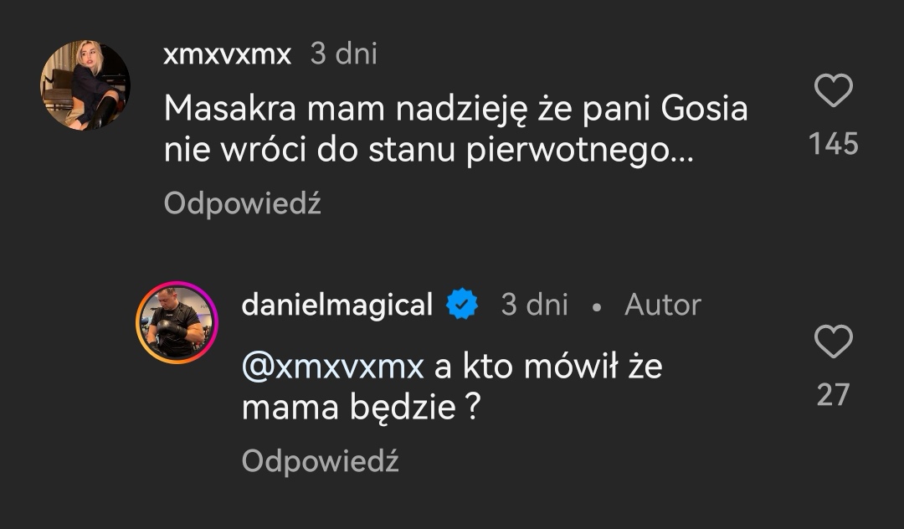904x529 pixels.
Task: Open danielmagical's story ring avatar
Action: [177, 323]
